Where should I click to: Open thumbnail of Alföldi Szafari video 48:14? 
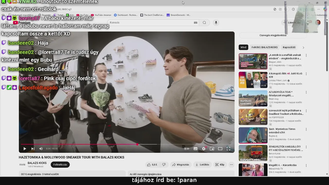(x=253, y=98)
